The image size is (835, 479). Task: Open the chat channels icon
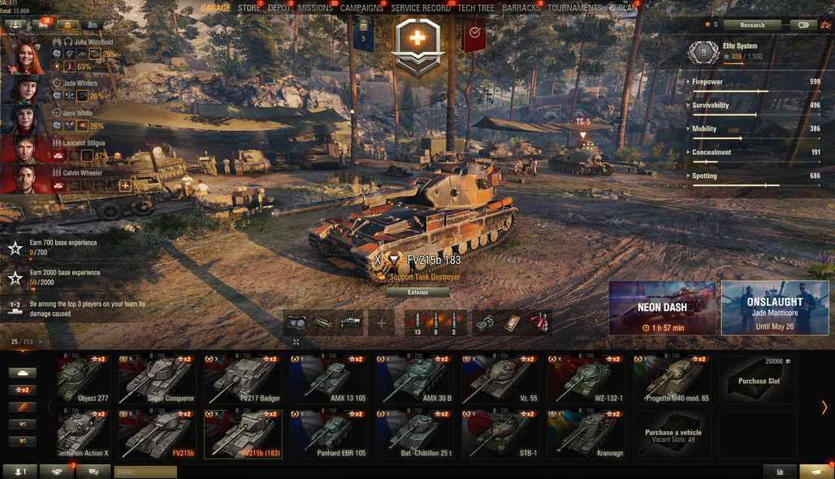[x=93, y=472]
